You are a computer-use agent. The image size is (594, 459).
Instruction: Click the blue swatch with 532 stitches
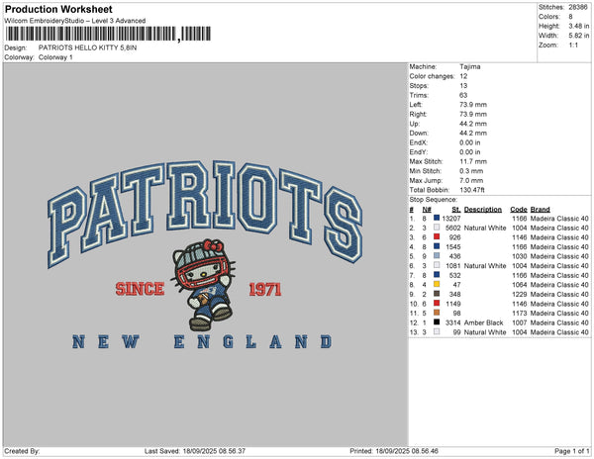coord(437,275)
